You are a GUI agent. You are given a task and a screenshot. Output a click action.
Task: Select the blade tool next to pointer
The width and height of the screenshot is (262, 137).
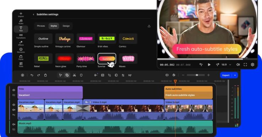(x=67, y=75)
